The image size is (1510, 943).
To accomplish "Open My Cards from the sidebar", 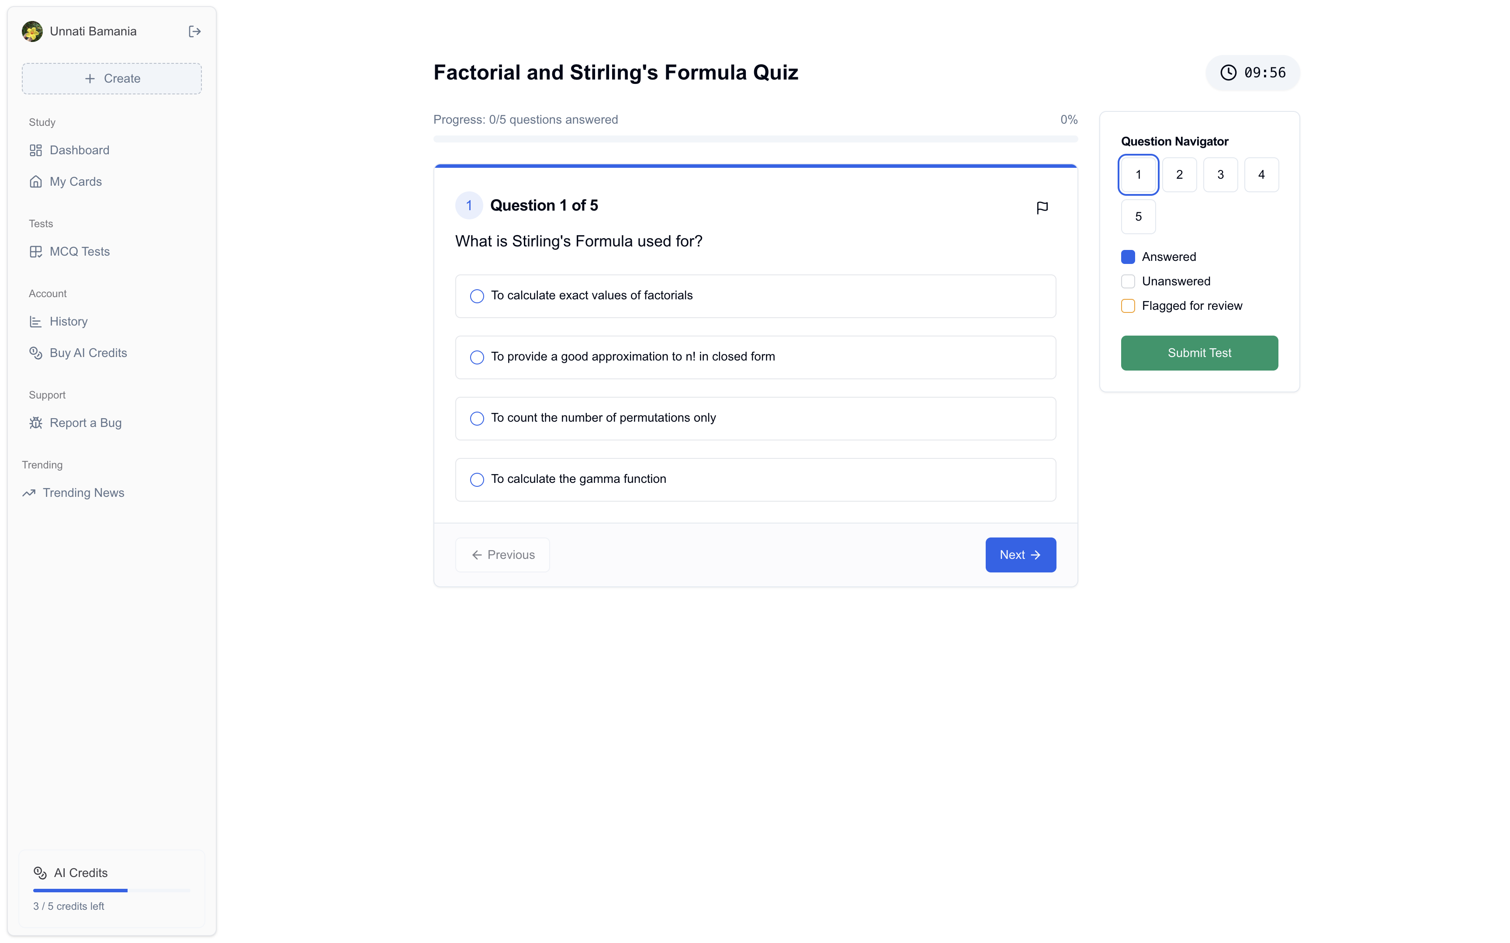I will coord(76,181).
